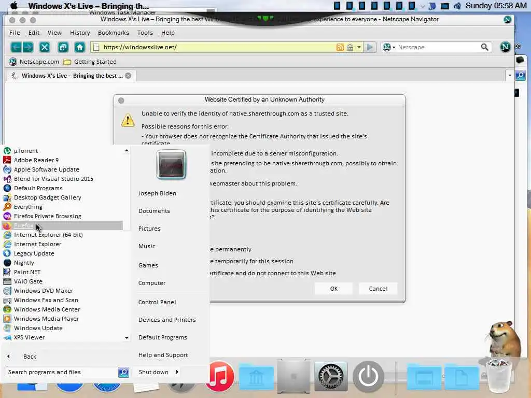Open the View menu
The width and height of the screenshot is (531, 398).
pos(54,33)
